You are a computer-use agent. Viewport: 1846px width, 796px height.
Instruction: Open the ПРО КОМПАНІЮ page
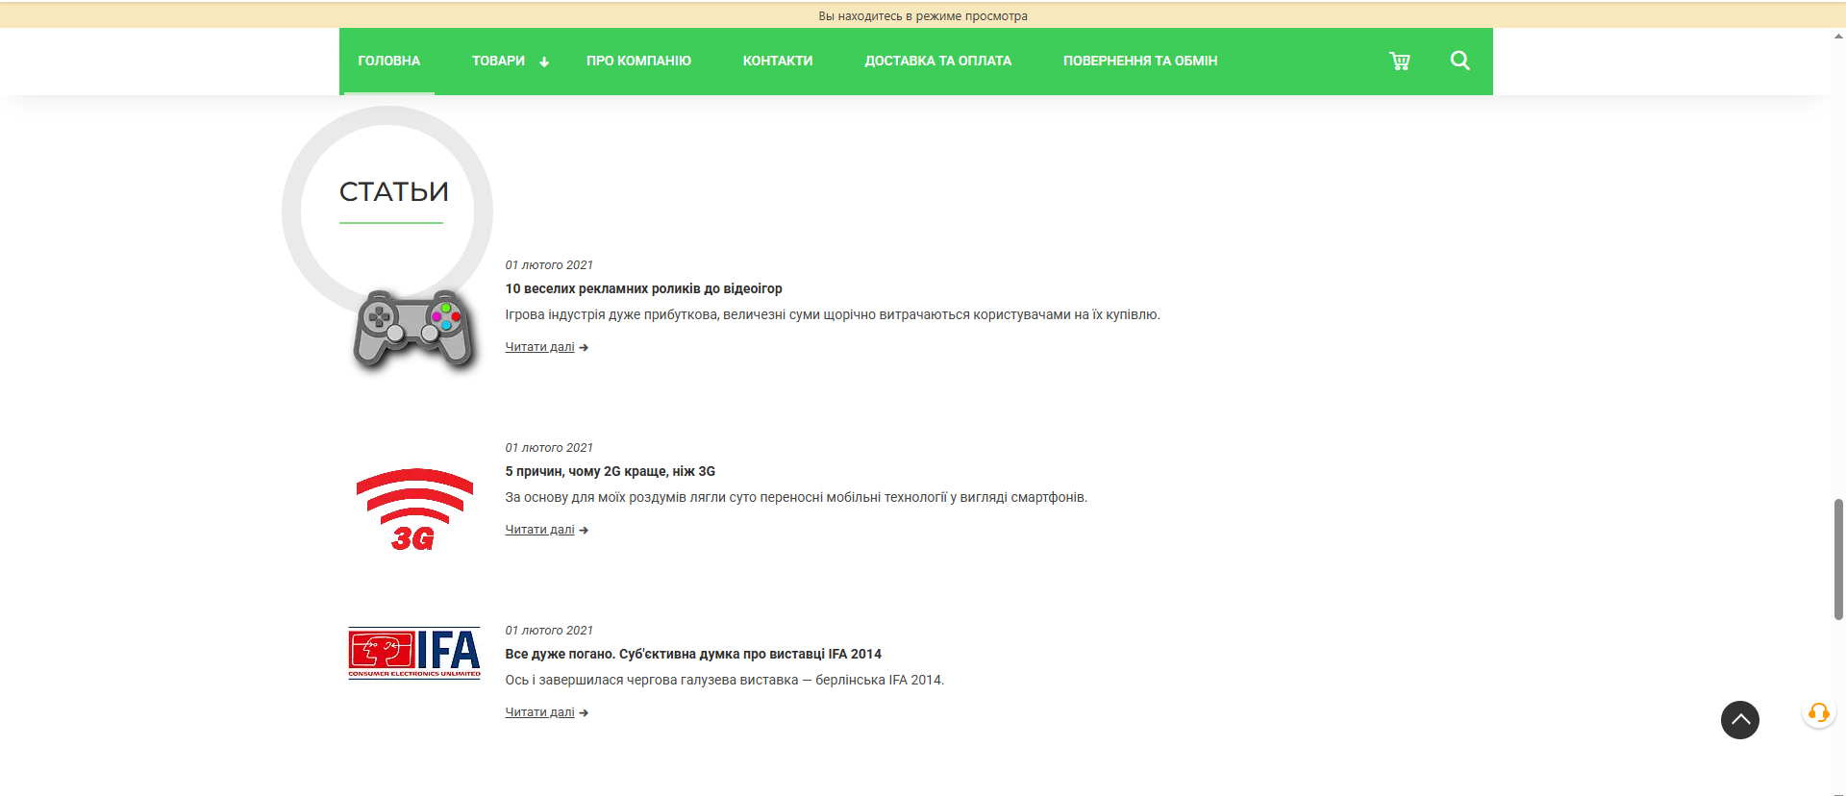(638, 61)
